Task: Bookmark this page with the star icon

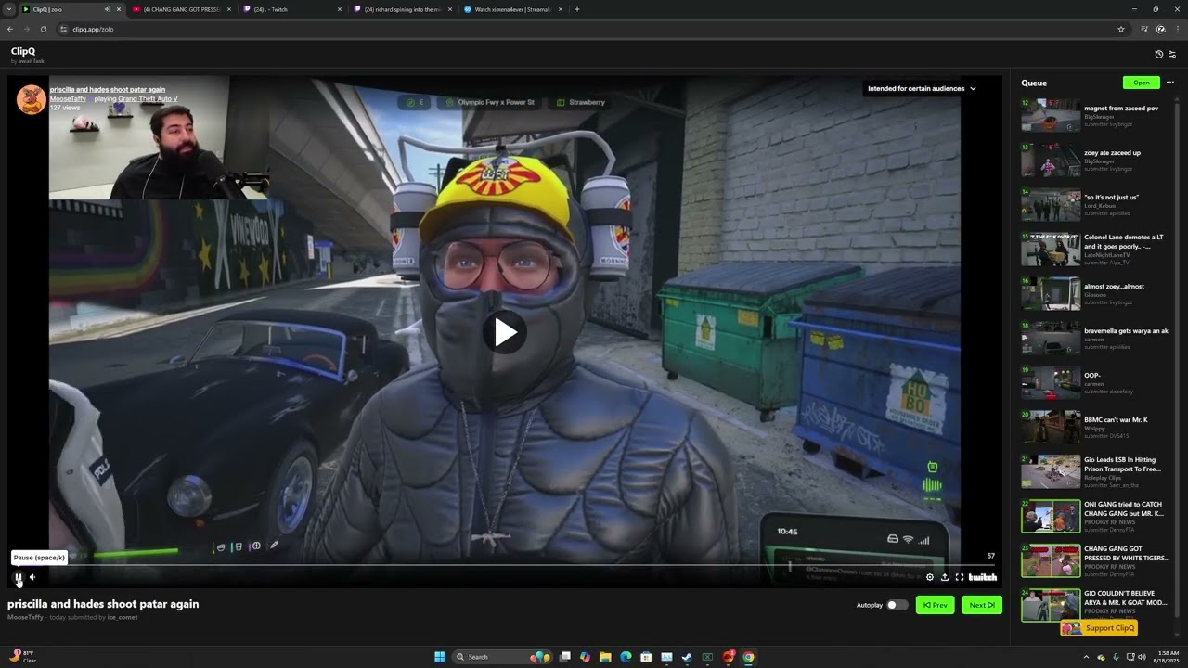Action: pyautogui.click(x=1121, y=29)
